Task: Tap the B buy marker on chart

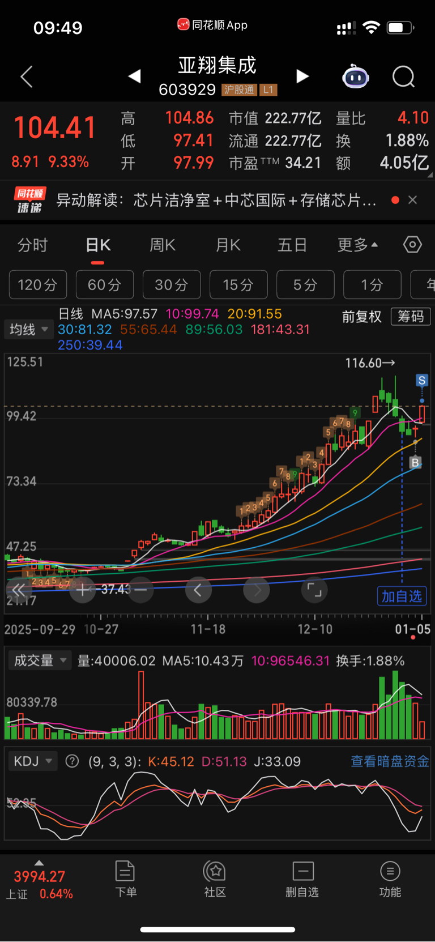Action: coord(415,463)
